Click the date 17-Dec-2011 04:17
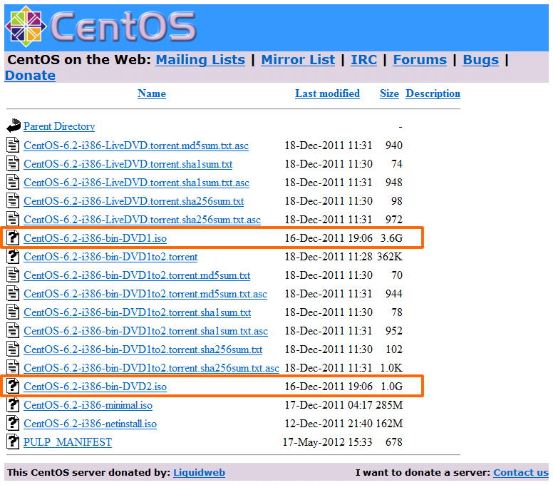This screenshot has height=485, width=553. coord(329,404)
